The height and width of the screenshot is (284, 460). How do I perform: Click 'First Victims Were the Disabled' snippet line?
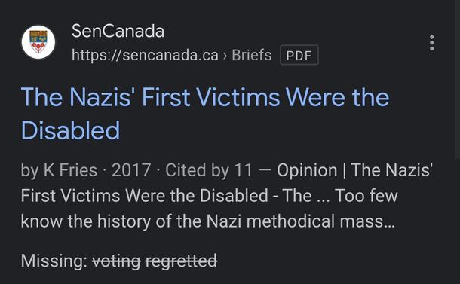click(x=144, y=196)
